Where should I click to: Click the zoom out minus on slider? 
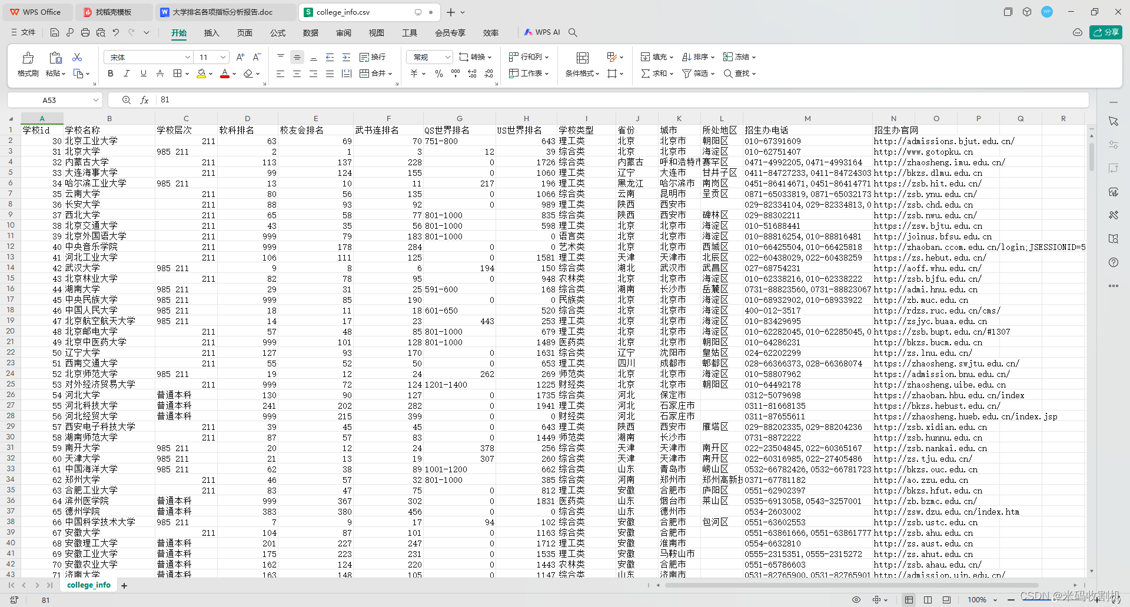1011,600
